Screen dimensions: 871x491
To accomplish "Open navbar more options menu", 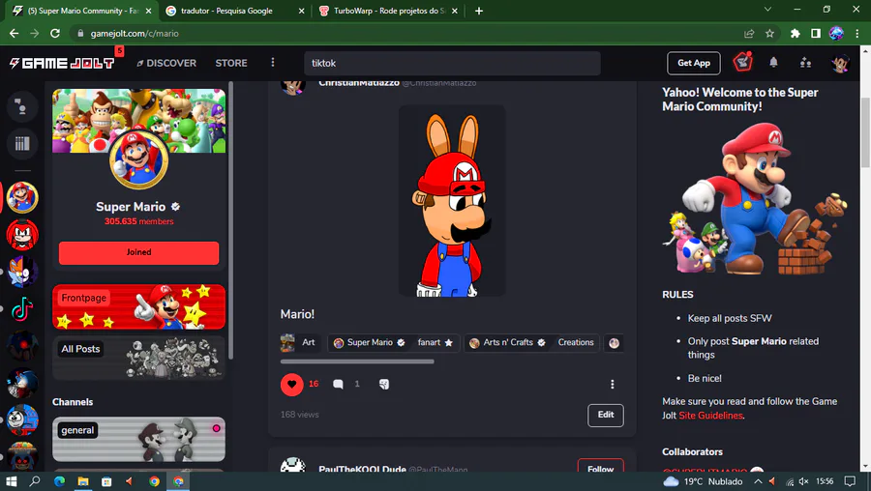I will pos(272,62).
